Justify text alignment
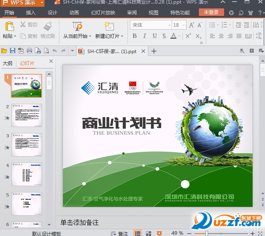Viewport: 265px width, 236px height. [x=239, y=36]
